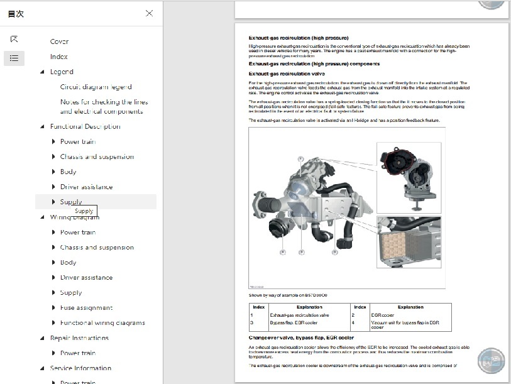Expand Body under Functional Description
This screenshot has width=511, height=384.
point(53,172)
